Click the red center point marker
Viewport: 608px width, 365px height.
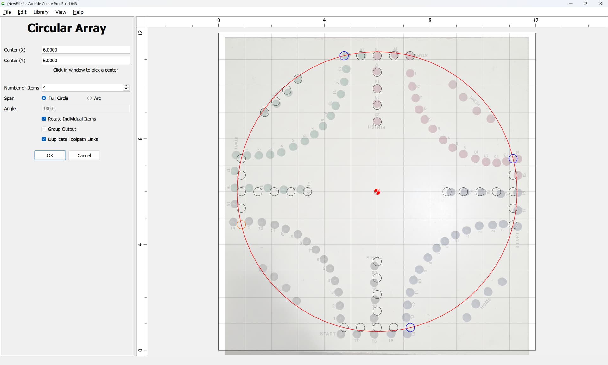pyautogui.click(x=377, y=192)
